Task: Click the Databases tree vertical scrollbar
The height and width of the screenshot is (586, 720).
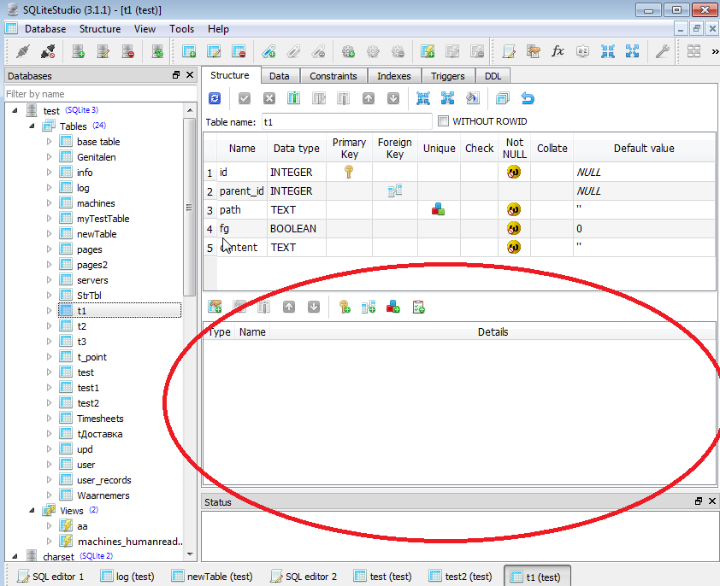Action: [x=189, y=207]
